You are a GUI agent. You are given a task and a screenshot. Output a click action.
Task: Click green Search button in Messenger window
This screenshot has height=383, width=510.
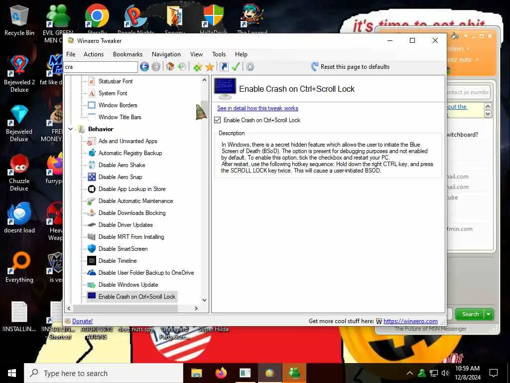pos(470,314)
